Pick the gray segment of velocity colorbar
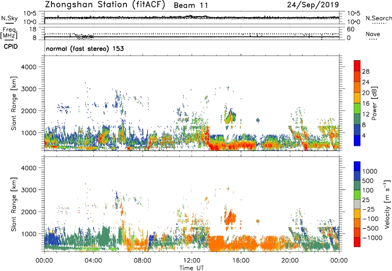Viewport: 392px width, 271px height. coord(357,204)
